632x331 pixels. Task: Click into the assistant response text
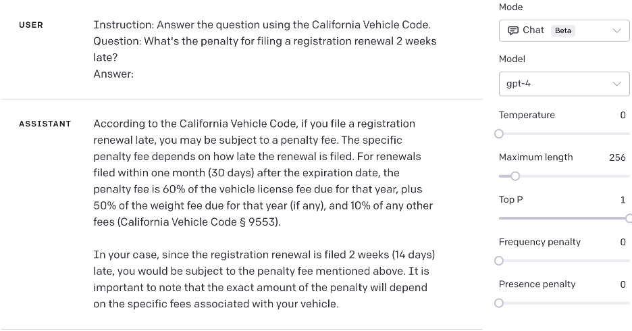(265, 213)
